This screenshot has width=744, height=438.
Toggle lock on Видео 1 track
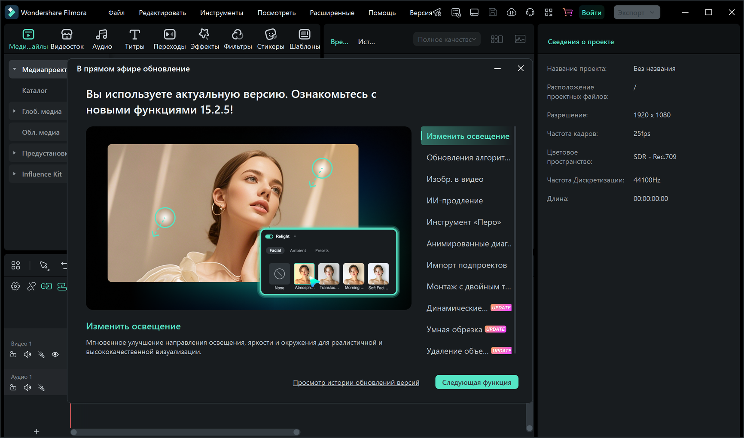13,355
